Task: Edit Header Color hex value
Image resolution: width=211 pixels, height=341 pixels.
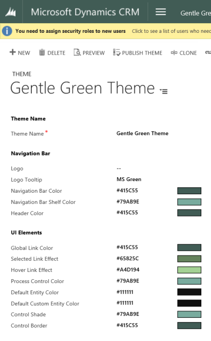Action: pos(127,213)
